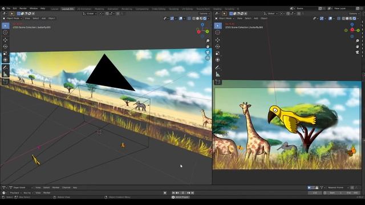Screen dimensions: 365x205
Task: Click green Y axis on right viewport gizmo
Action: pos(358,30)
